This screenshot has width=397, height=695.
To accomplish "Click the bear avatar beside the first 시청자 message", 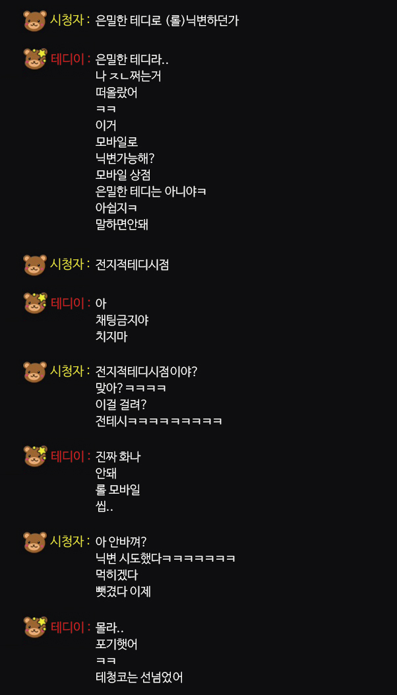I will (35, 21).
